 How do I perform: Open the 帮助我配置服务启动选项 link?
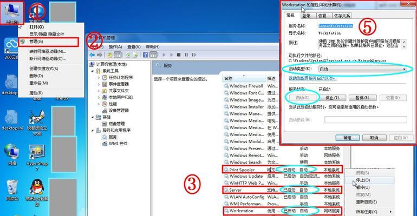pyautogui.click(x=312, y=78)
